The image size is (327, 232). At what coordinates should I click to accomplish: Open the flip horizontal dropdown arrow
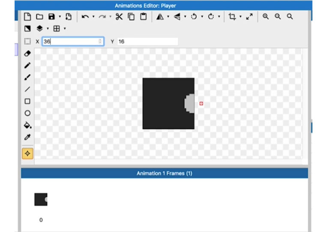tap(168, 16)
